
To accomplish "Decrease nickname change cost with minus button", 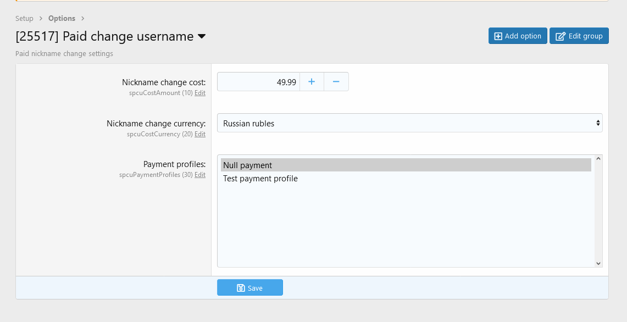I will [x=336, y=82].
